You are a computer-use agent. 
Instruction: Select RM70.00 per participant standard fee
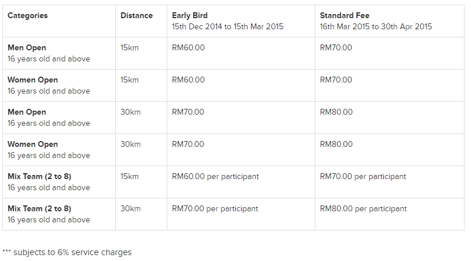[x=363, y=177]
